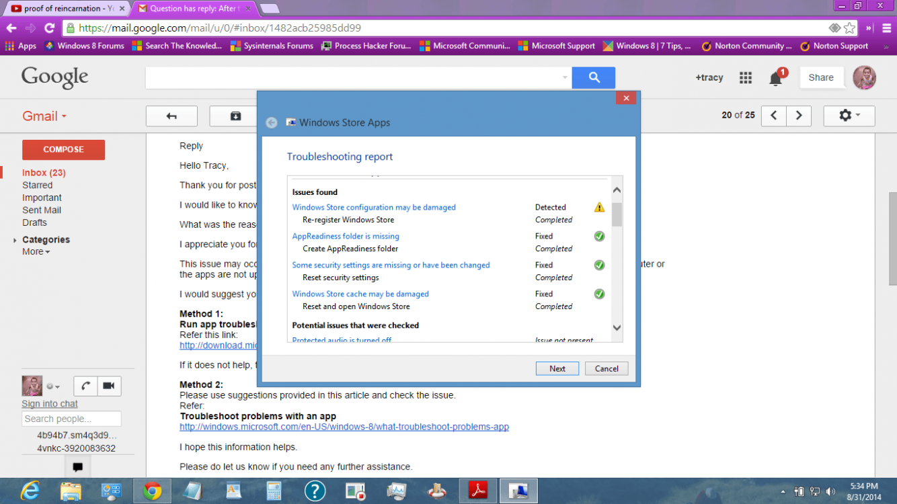Open the Norton Support bookmark
The image size is (897, 504).
(834, 46)
